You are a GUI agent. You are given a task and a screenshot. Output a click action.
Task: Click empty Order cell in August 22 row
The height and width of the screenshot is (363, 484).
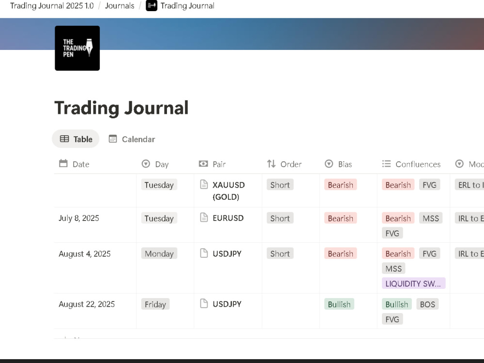click(291, 311)
